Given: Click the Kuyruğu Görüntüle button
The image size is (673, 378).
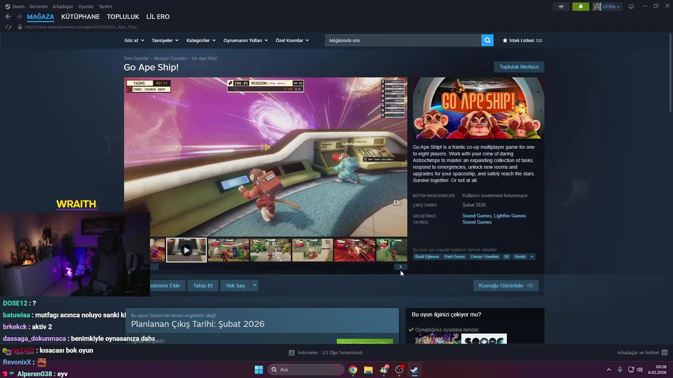Looking at the screenshot, I should click(x=506, y=286).
